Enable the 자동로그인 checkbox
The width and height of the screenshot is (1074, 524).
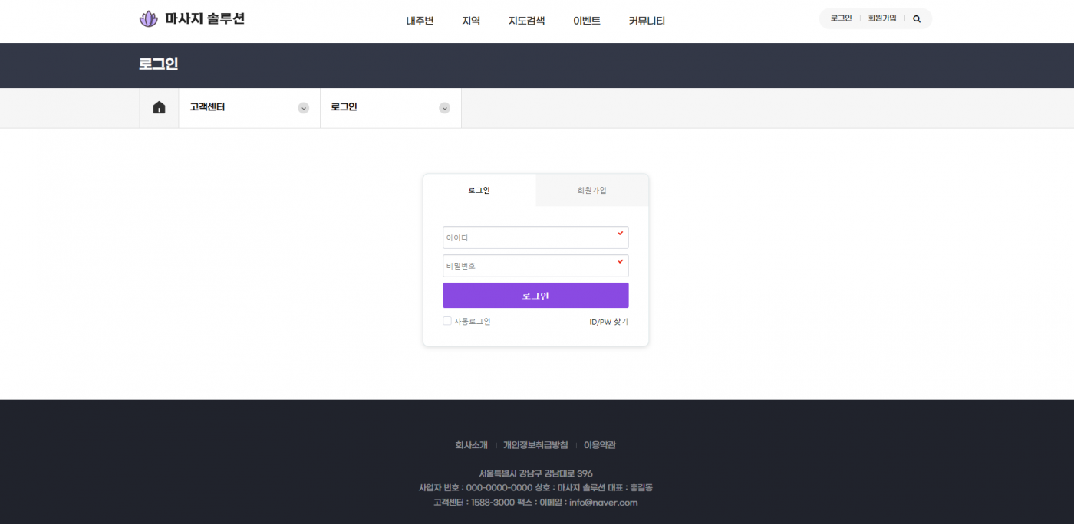[447, 321]
